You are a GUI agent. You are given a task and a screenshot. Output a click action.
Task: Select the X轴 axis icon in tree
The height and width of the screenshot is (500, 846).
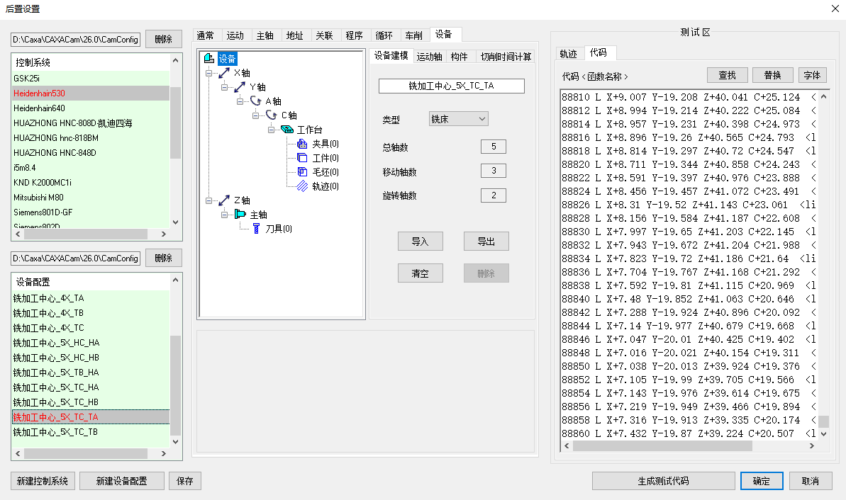[x=224, y=73]
